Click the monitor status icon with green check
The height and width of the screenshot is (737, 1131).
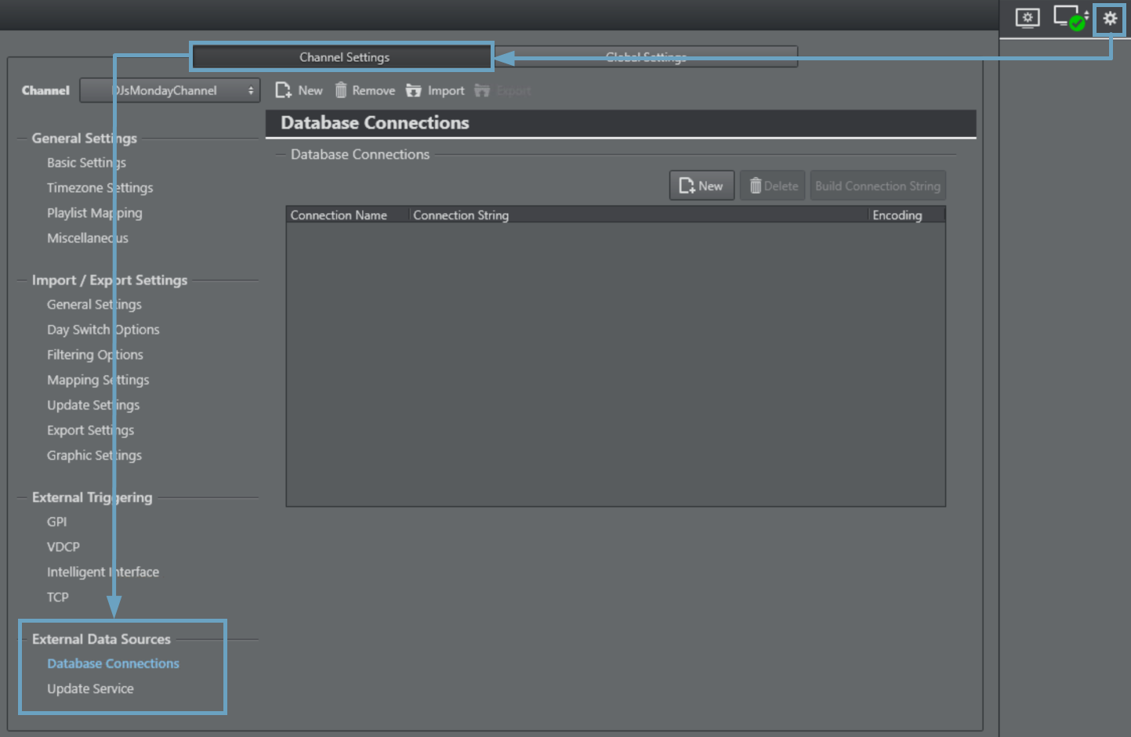[x=1070, y=18]
